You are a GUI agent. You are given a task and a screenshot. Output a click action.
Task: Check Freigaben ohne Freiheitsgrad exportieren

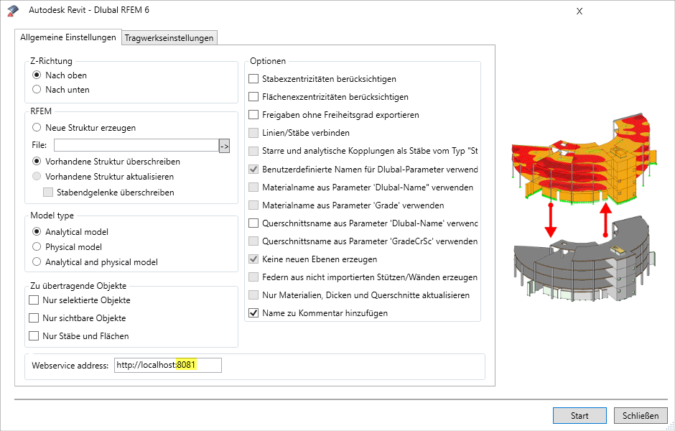click(x=255, y=115)
